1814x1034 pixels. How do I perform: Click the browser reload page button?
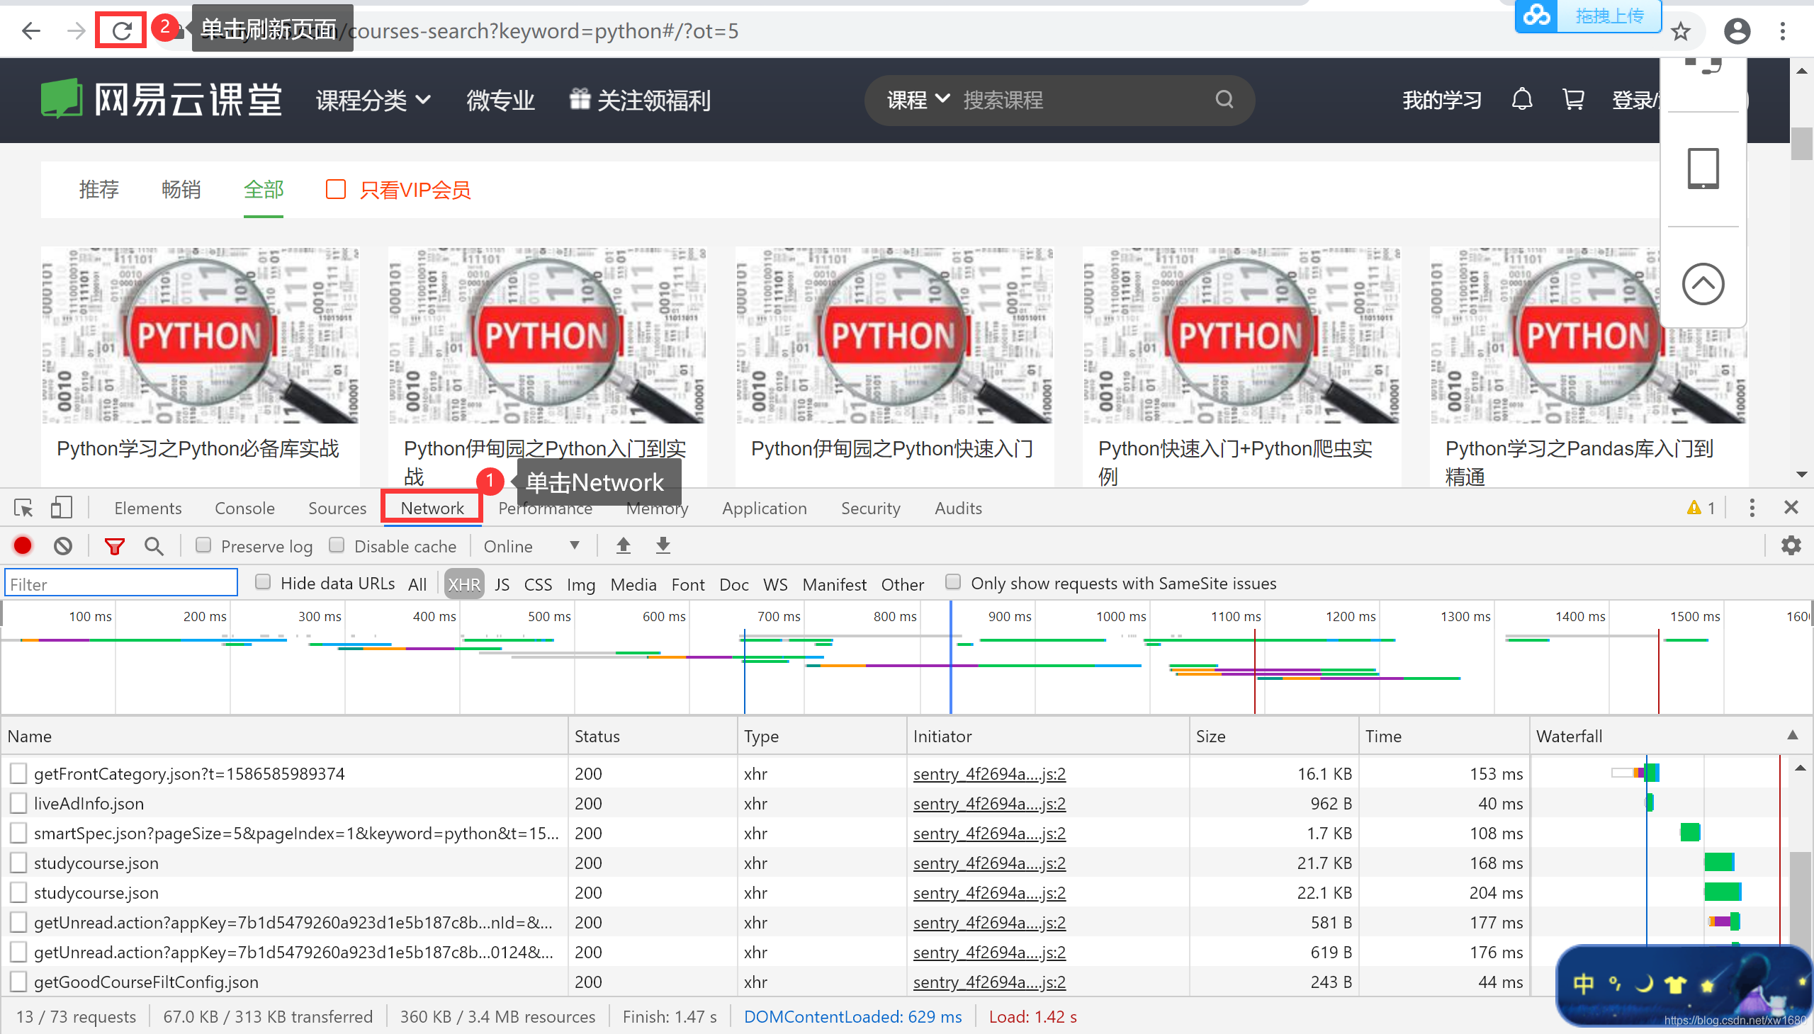coord(121,30)
